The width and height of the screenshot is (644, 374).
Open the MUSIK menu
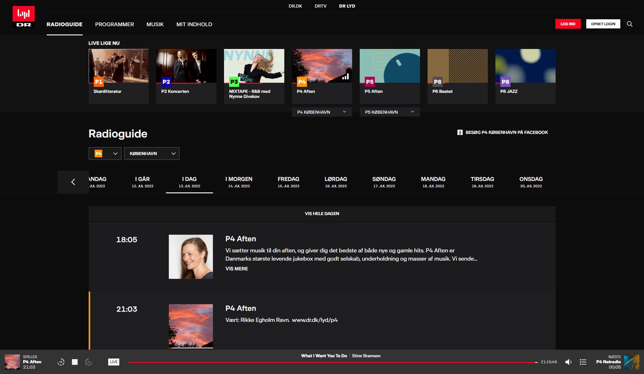pos(155,24)
